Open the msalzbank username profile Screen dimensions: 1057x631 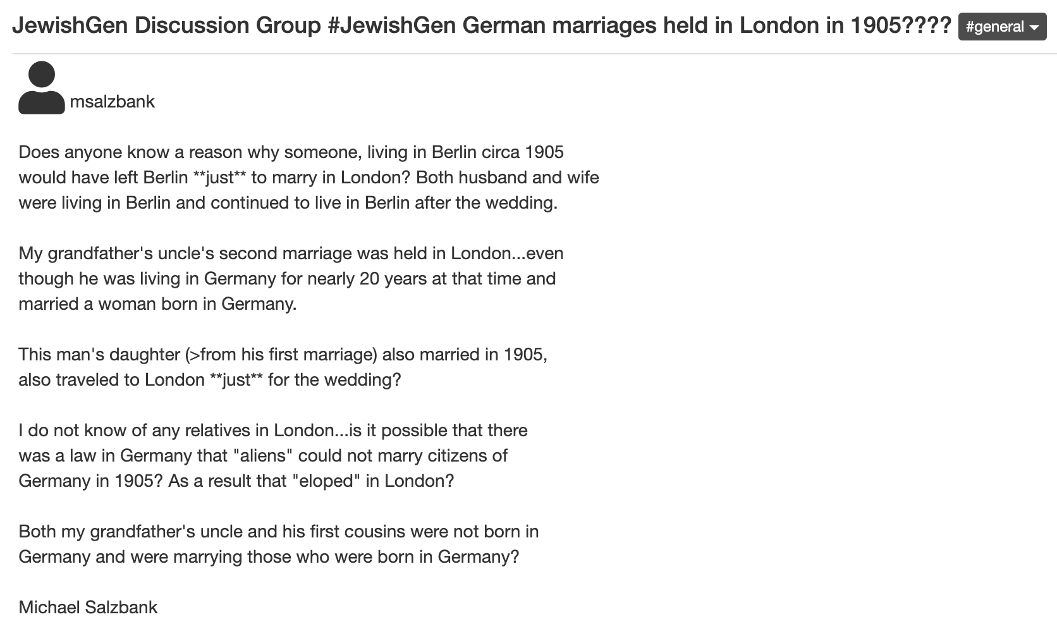(x=112, y=102)
